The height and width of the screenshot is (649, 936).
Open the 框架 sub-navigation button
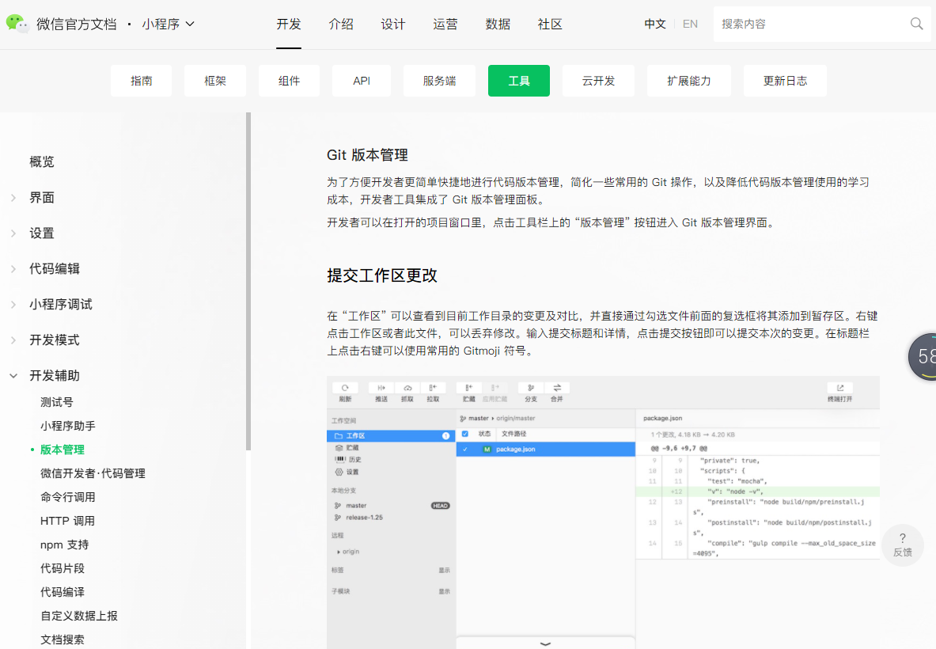click(x=215, y=81)
